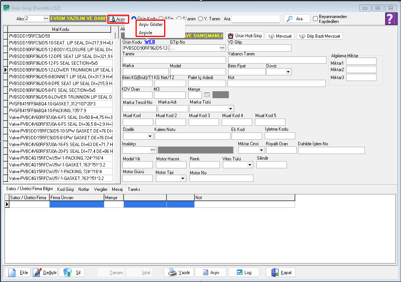Select row PVGFB415FF8ABQ4-10-GASKET,312*107*20*3
Viewport: 401px width, 282px height.
pyautogui.click(x=60, y=104)
